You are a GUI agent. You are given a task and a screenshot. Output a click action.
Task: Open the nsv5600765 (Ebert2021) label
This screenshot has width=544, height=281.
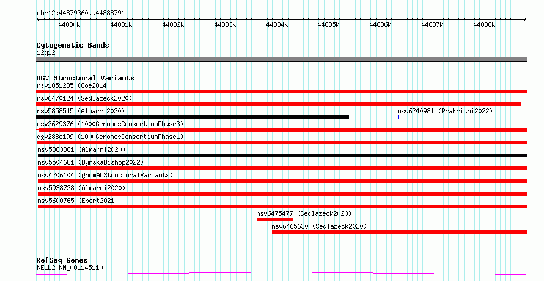(78, 201)
